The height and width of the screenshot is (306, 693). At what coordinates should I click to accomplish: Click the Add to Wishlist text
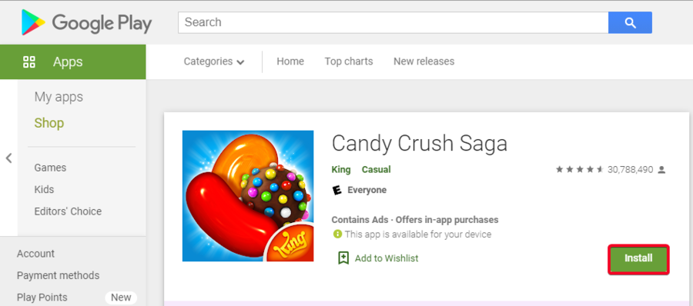pos(387,258)
